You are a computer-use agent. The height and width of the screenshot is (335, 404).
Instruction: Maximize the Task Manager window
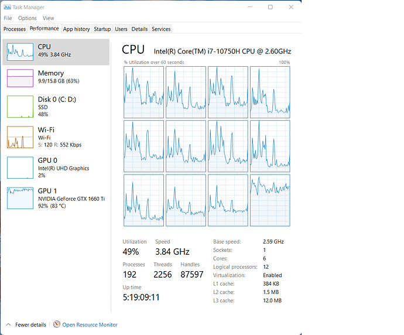271,7
